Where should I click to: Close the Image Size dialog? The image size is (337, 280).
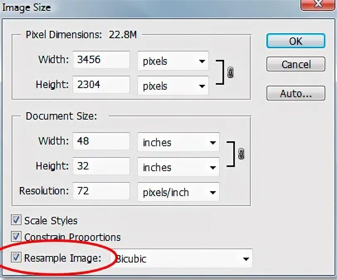[318, 4]
